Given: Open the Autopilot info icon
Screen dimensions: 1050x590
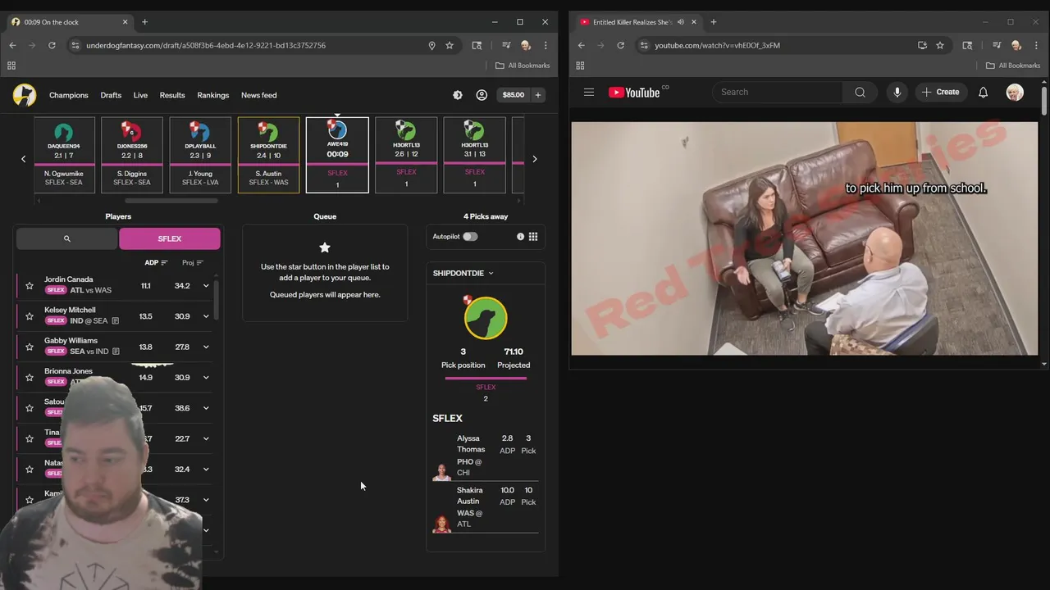Looking at the screenshot, I should tap(520, 236).
